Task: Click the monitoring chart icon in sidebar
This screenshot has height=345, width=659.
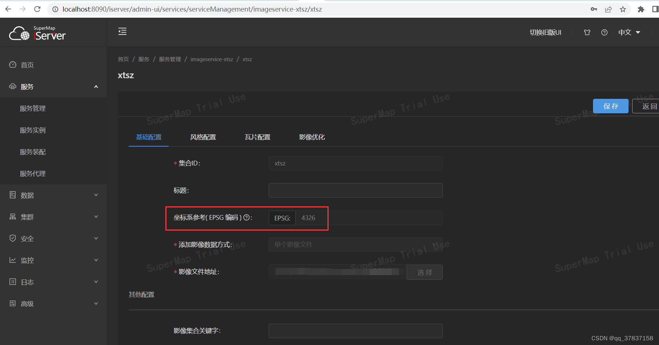Action: [x=13, y=260]
